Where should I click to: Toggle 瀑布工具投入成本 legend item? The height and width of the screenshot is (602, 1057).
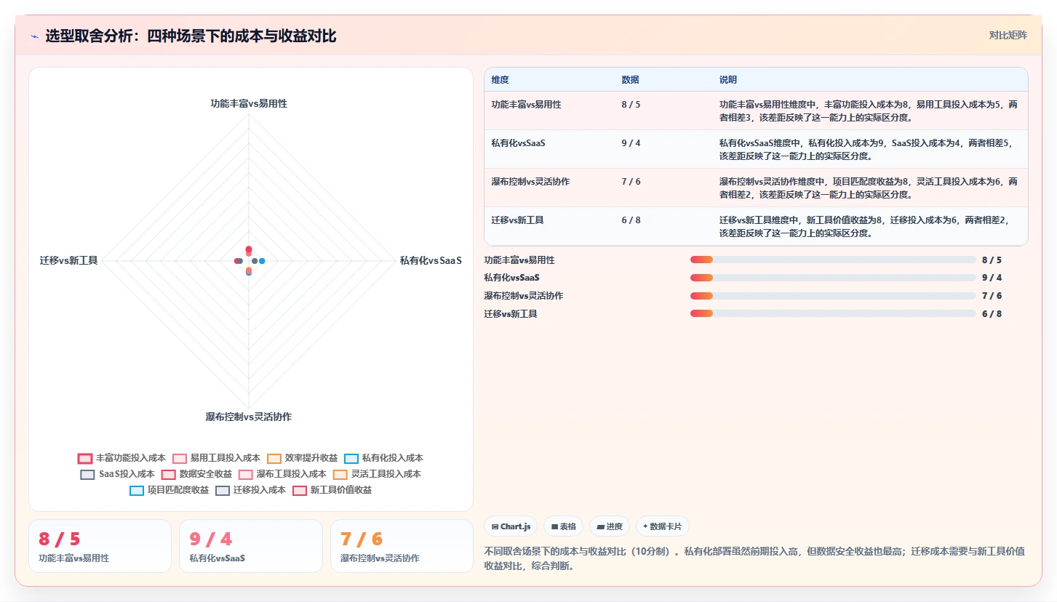click(282, 474)
